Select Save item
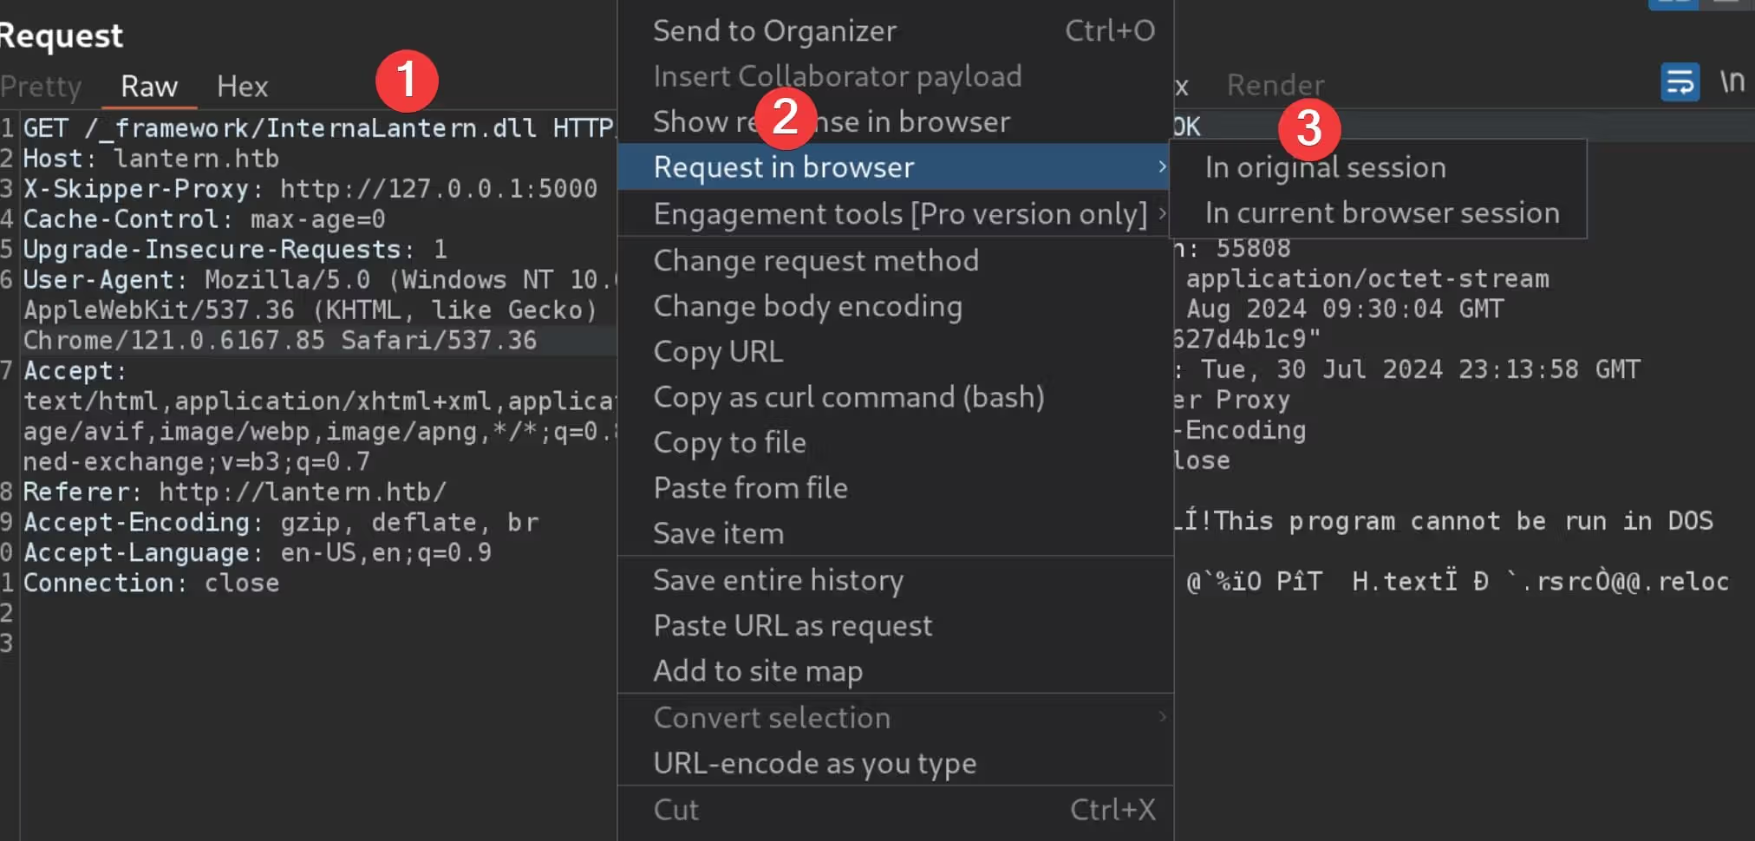 (718, 533)
